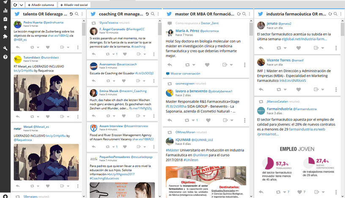Open the shar.es/1B6hGJ link in Pedro's tweet
Screen dimensions: 345x198
[58, 35]
